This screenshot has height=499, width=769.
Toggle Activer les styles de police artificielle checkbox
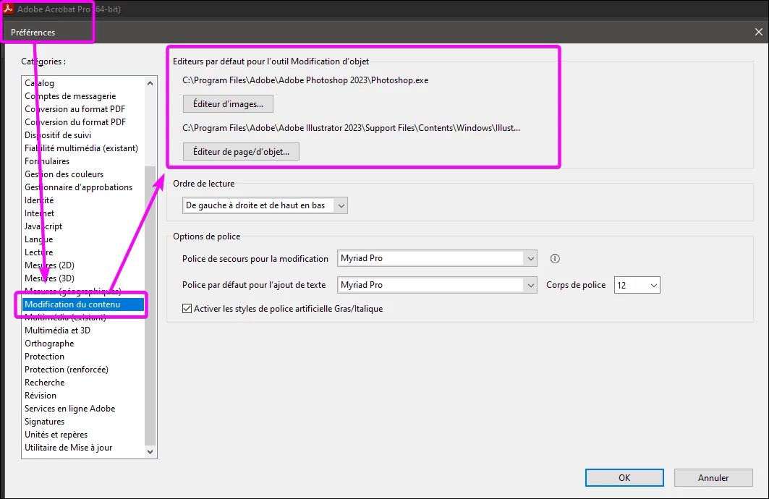tap(187, 309)
